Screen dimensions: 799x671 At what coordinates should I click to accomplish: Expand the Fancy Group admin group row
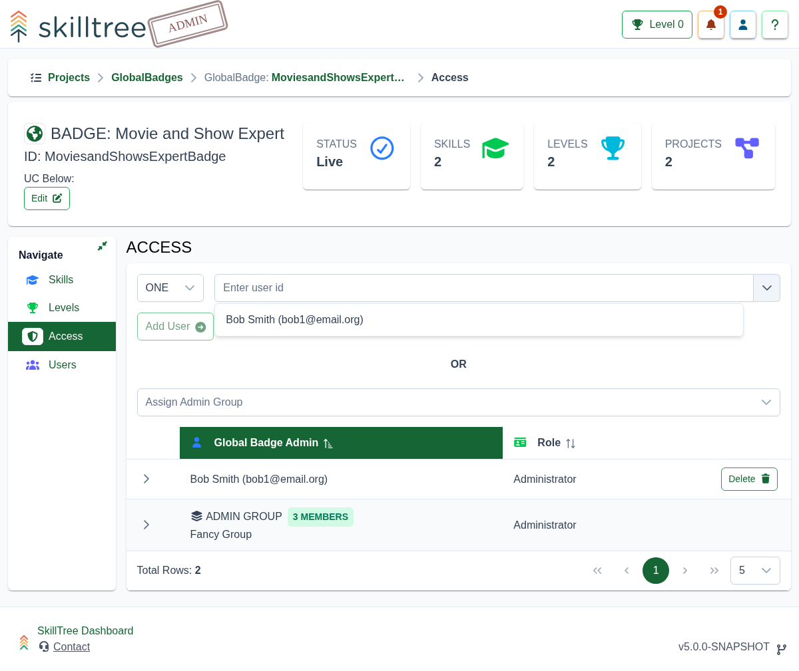coord(146,525)
